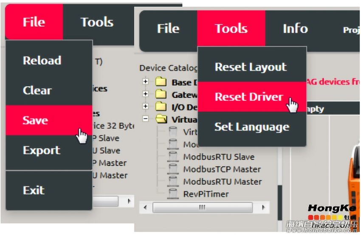Image resolution: width=361 pixels, height=235 pixels.
Task: Choose Reload from the File menu
Action: pos(49,61)
